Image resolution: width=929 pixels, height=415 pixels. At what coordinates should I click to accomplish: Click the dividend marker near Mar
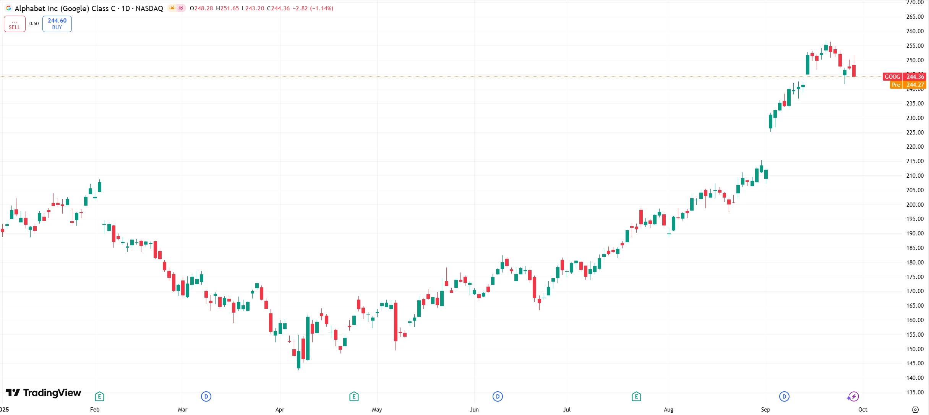(206, 396)
